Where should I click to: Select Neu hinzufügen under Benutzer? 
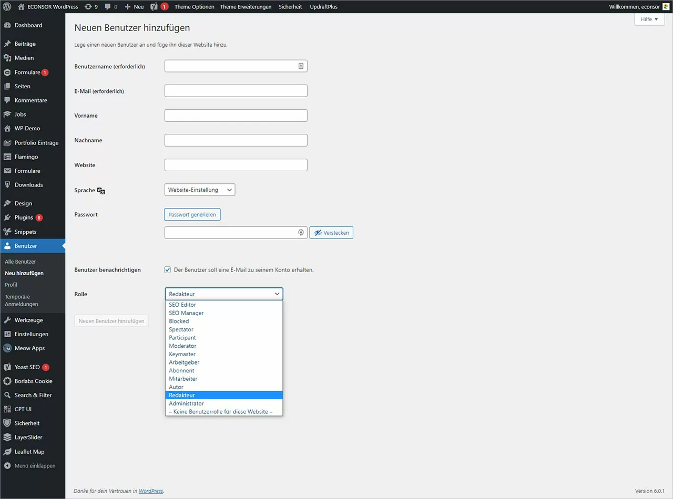[x=24, y=273]
